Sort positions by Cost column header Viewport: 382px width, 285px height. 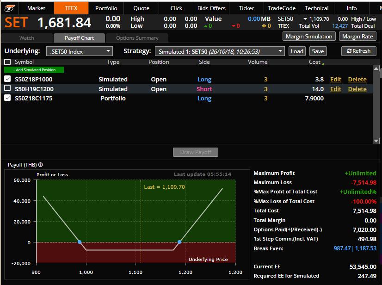point(314,62)
